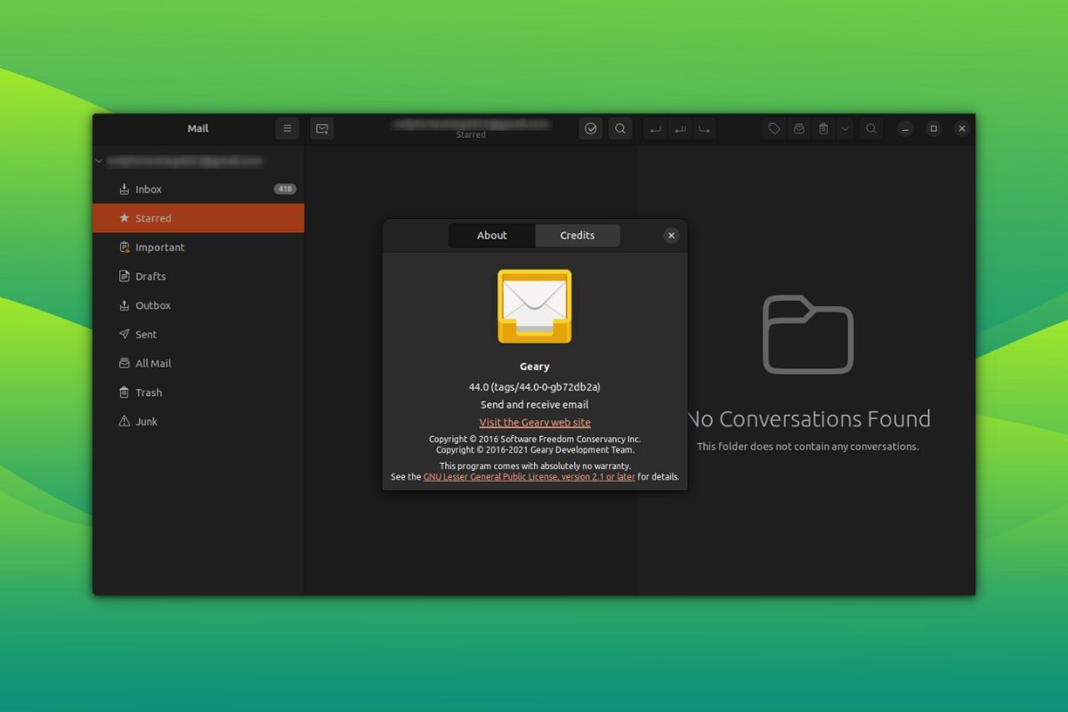The image size is (1068, 712).
Task: Open the main hamburger menu
Action: [287, 128]
